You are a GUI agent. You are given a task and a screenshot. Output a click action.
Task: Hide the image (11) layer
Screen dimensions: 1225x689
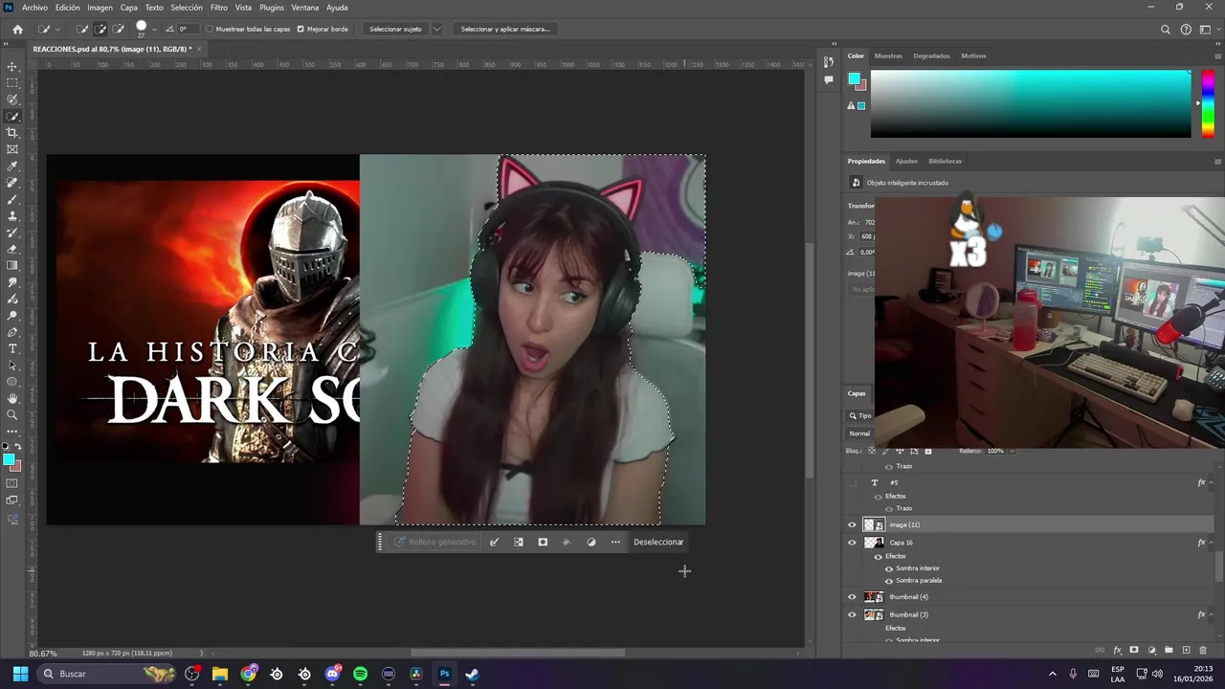click(x=852, y=524)
